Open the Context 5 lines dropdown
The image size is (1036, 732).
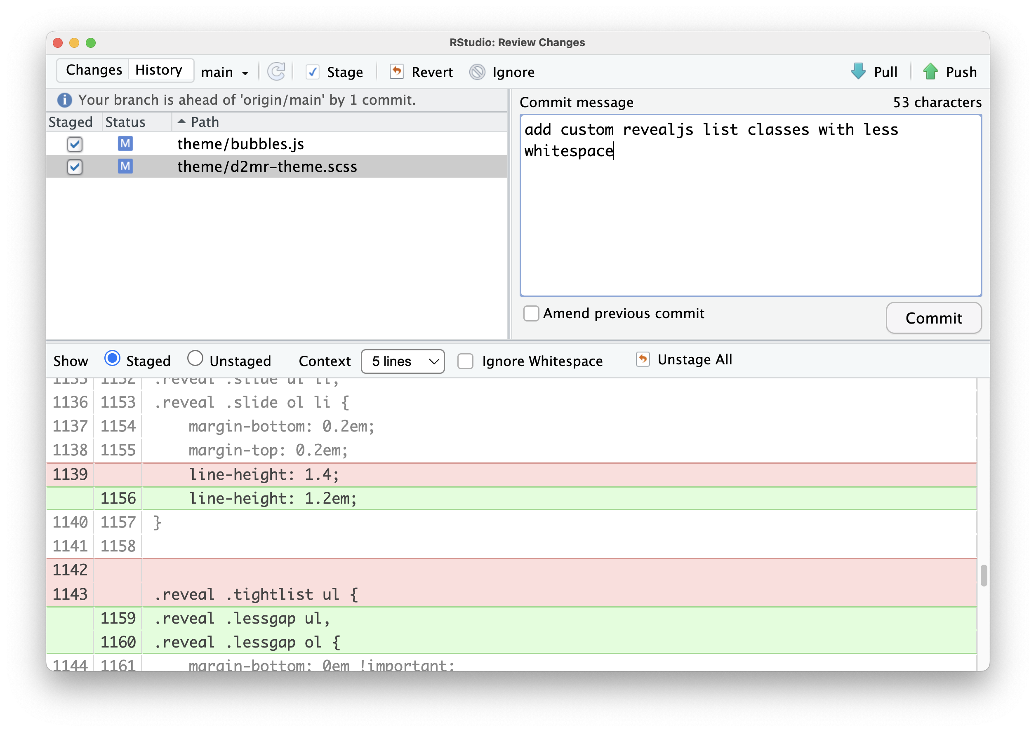tap(403, 361)
